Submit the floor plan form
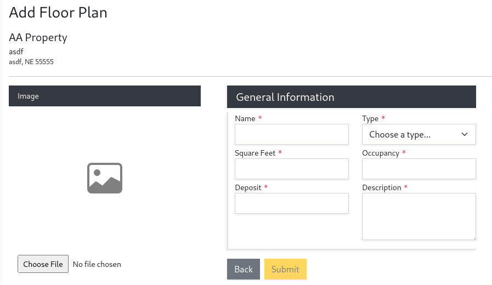This screenshot has height=285, width=492. (x=285, y=269)
